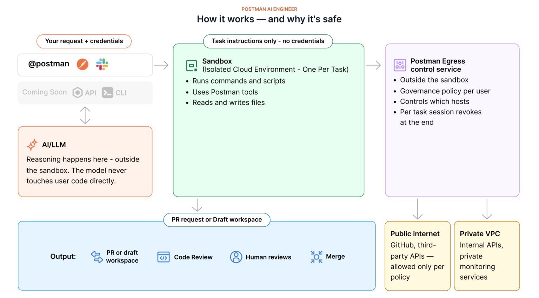This screenshot has height=298, width=539.
Task: Select the pull request arrows icon
Action: click(x=97, y=257)
